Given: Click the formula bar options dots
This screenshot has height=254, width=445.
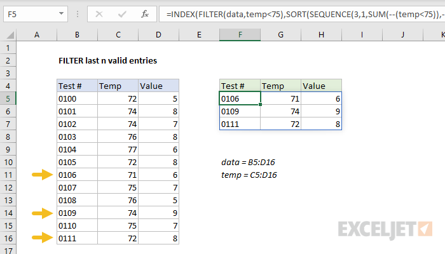Looking at the screenshot, I should tap(78, 14).
